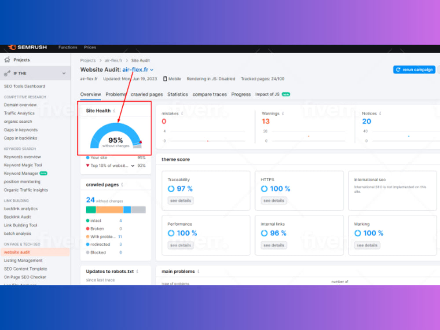This screenshot has height=330, width=440.
Task: Open SEO Tools Dashboard in sidebar
Action: pyautogui.click(x=24, y=86)
